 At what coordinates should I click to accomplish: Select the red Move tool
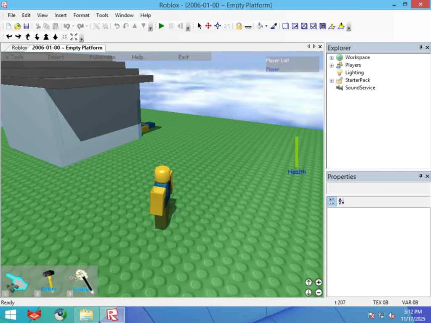click(208, 26)
